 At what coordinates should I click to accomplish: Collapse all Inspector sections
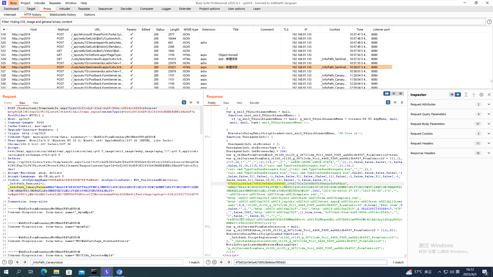[474, 95]
